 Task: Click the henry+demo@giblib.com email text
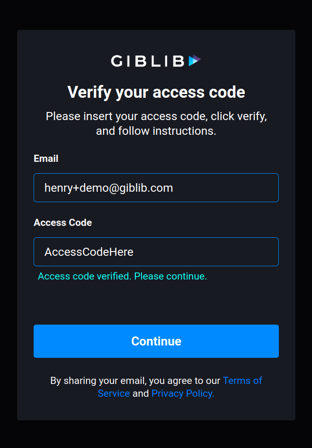pos(108,188)
